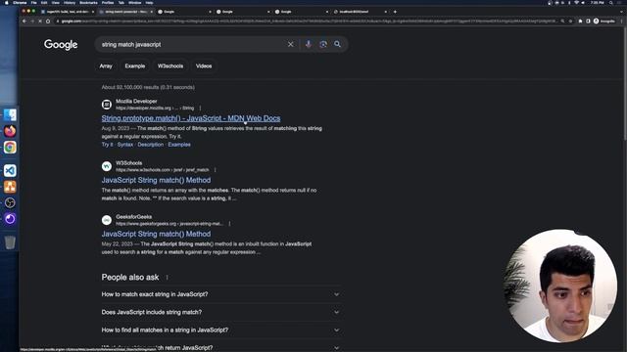
Task: Open the options menu beside the W3Schools result URL
Action: point(216,170)
